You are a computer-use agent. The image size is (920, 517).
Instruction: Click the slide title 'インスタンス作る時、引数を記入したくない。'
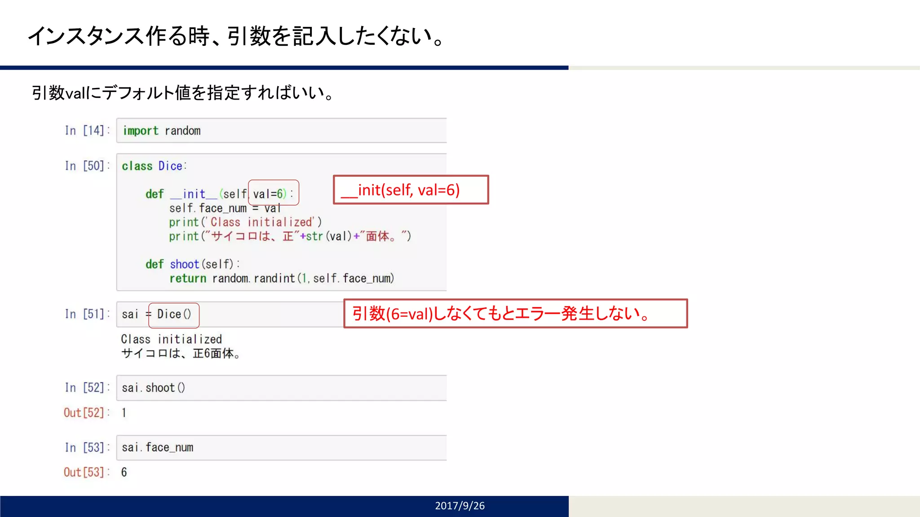click(237, 36)
